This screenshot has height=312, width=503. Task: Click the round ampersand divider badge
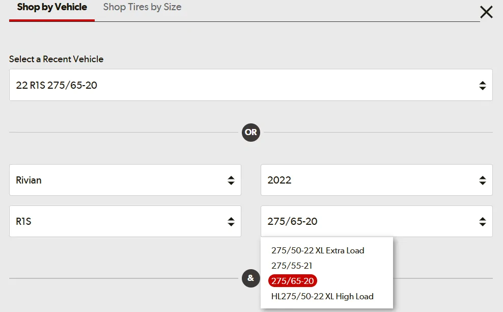251,278
